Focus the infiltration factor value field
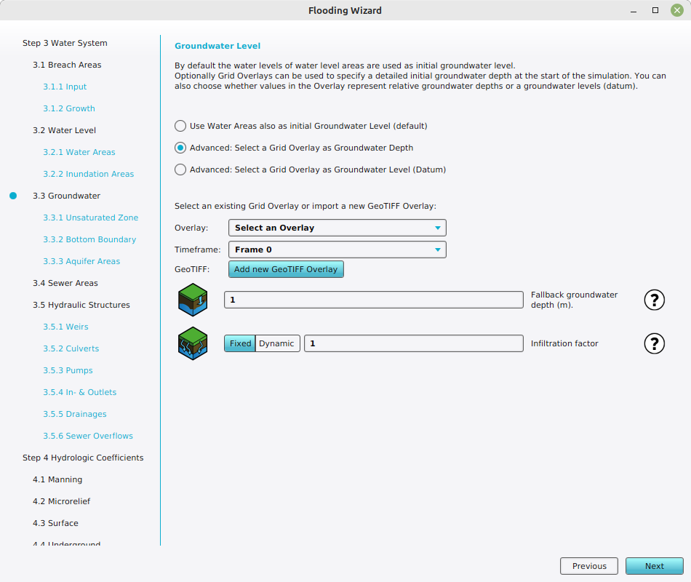 413,343
